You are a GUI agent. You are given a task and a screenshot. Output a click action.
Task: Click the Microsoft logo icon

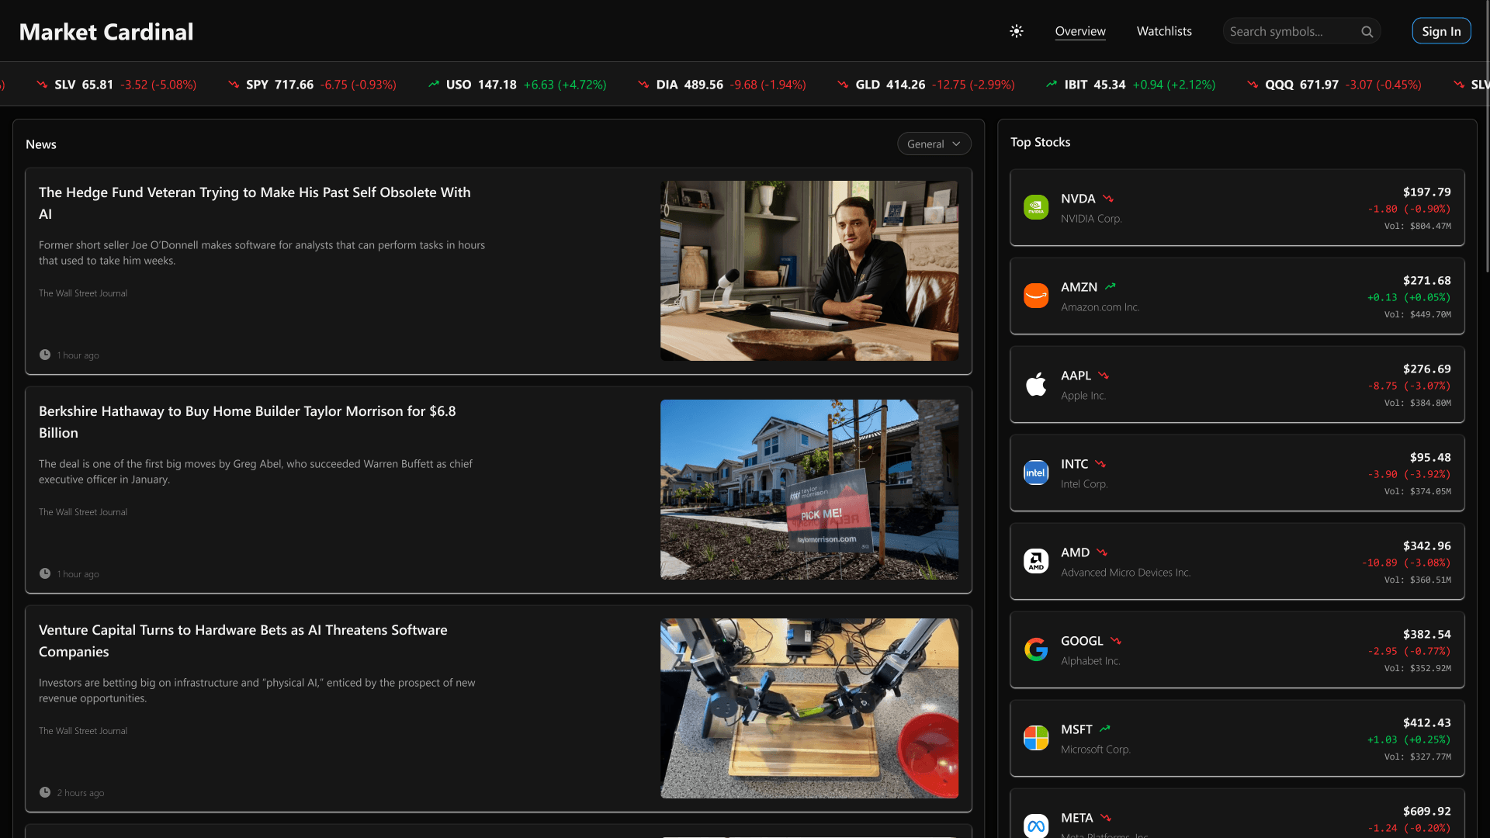1036,738
